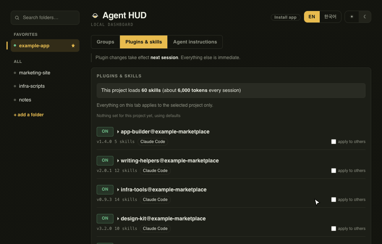The image size is (382, 244).
Task: Click the Agent HUD logo icon
Action: click(x=95, y=16)
